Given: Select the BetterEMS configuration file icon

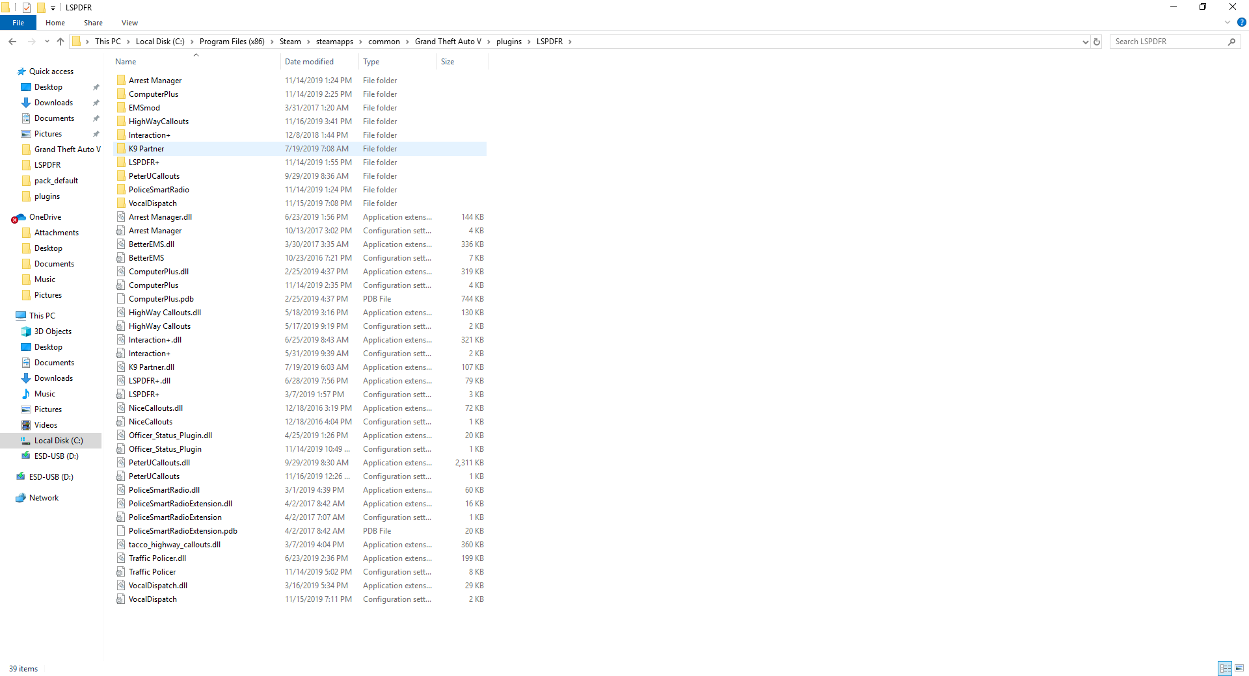Looking at the screenshot, I should (121, 258).
